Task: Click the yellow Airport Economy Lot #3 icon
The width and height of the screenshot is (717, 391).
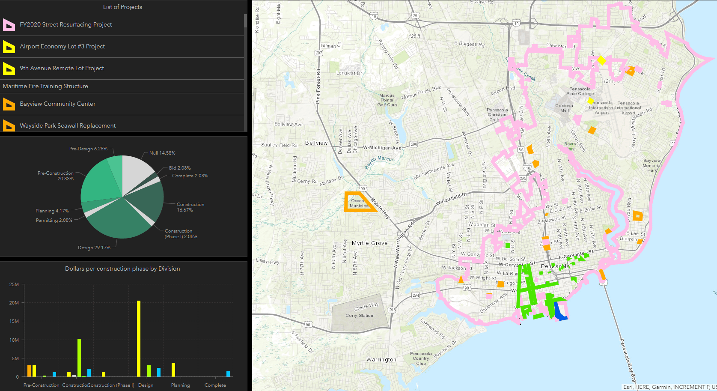Action: 9,47
